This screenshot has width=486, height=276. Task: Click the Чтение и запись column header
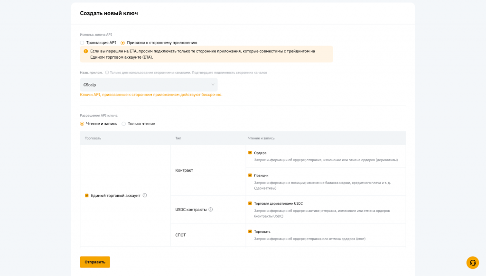[261, 138]
